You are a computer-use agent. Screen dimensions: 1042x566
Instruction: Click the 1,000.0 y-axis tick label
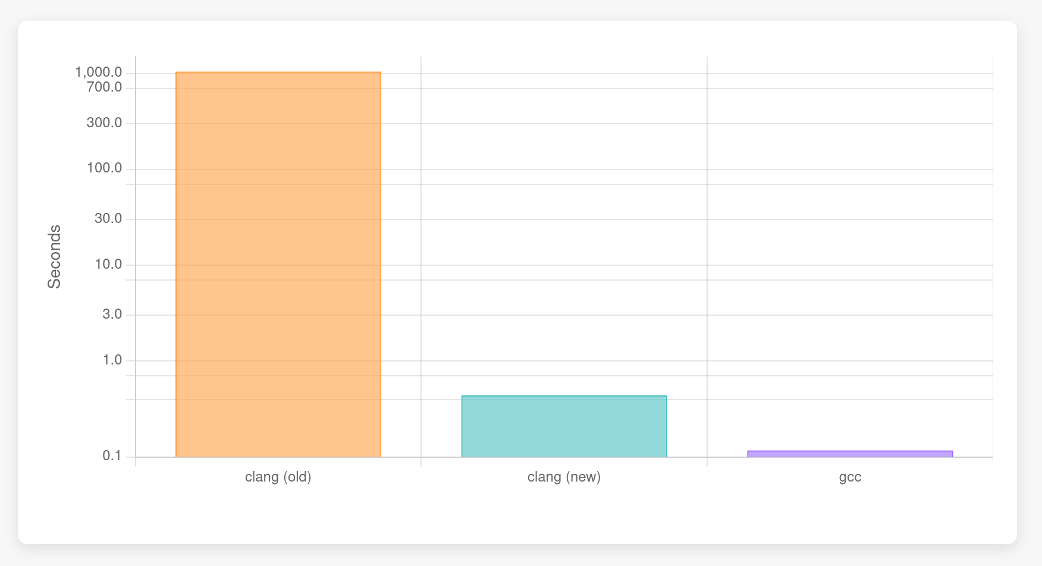[x=99, y=73]
